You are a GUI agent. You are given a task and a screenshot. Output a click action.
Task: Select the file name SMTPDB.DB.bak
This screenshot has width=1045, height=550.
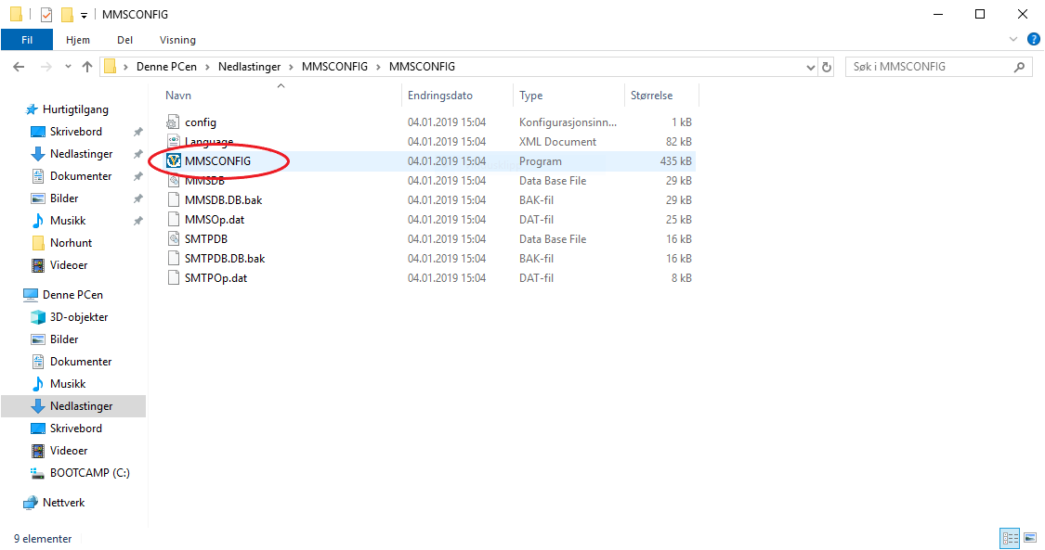(x=225, y=258)
